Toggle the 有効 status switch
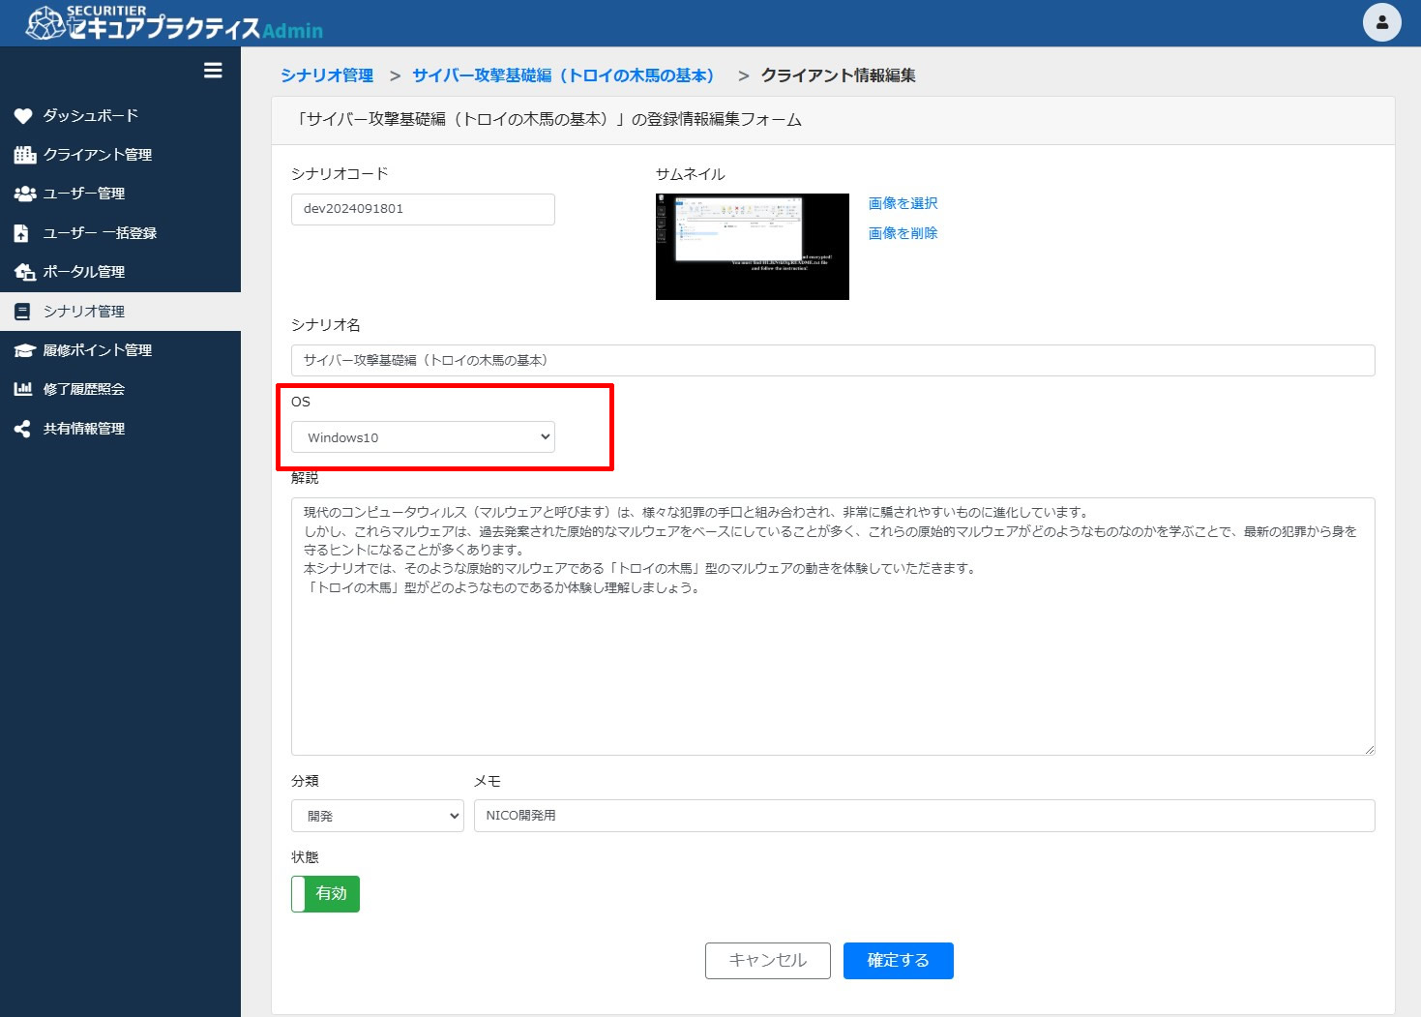The height and width of the screenshot is (1017, 1421). coord(325,894)
